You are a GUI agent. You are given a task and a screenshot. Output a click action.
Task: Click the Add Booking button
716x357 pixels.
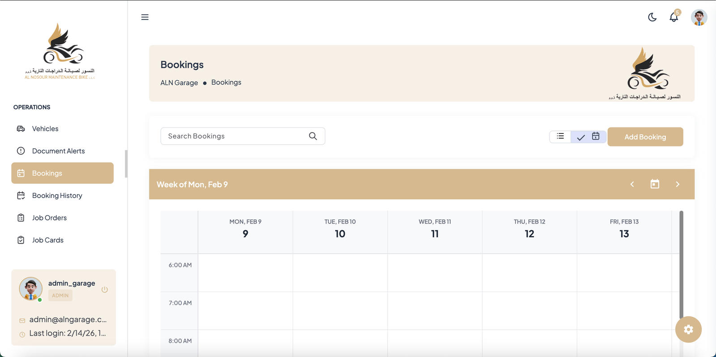click(645, 137)
